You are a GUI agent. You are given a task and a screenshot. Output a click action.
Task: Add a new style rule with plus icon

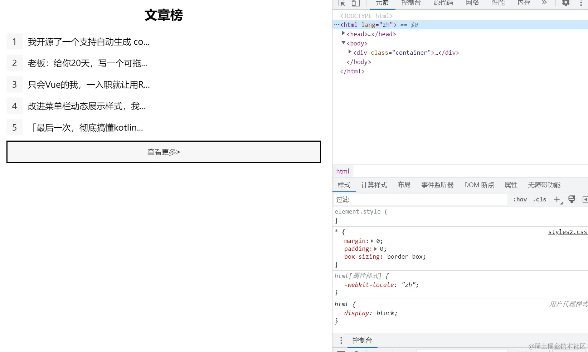click(557, 200)
